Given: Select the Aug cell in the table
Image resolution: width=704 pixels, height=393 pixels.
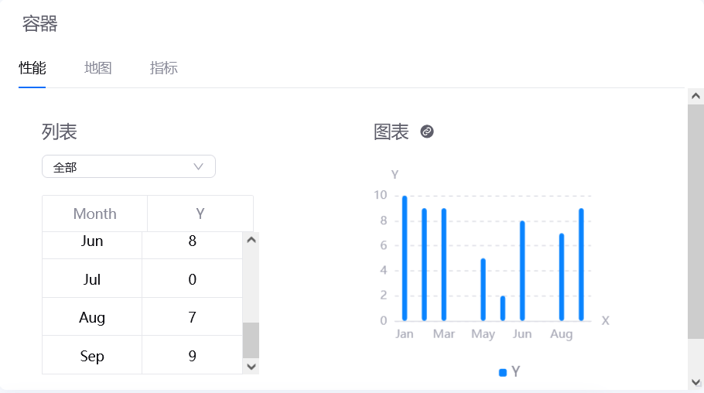Looking at the screenshot, I should coord(92,317).
